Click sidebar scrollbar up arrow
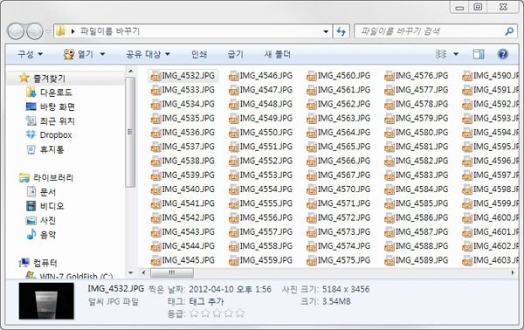The image size is (524, 330). point(130,72)
